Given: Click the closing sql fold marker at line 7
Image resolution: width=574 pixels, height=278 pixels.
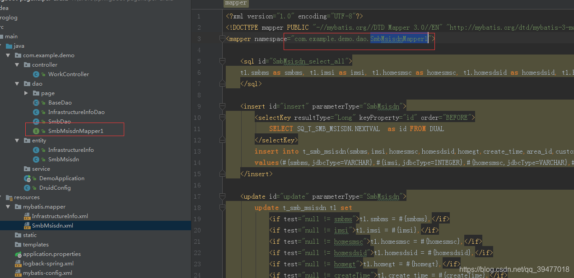Looking at the screenshot, I should point(222,84).
